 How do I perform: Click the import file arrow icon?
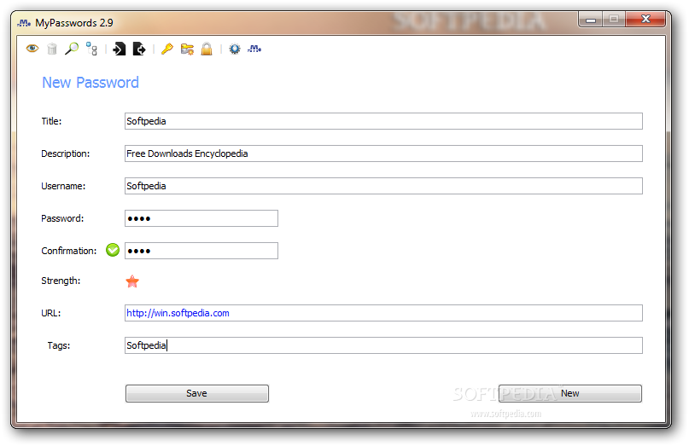point(119,49)
